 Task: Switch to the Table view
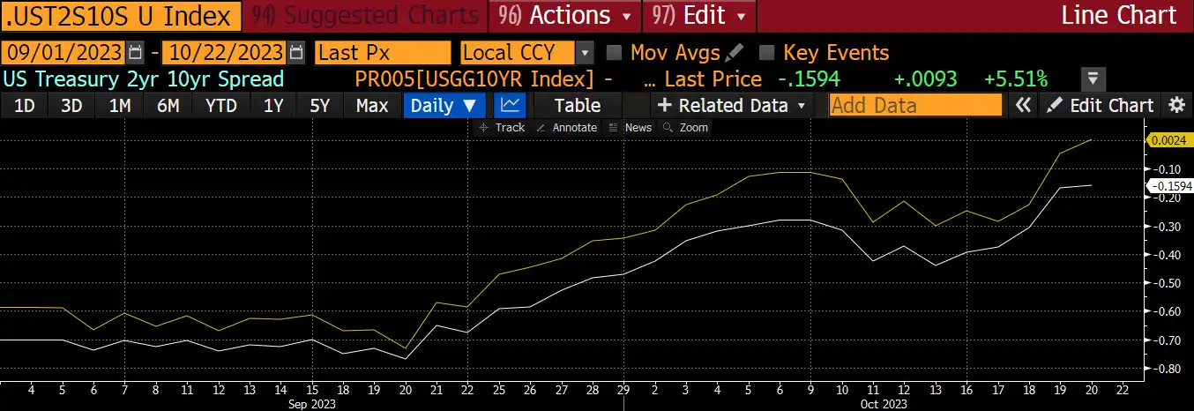point(577,106)
